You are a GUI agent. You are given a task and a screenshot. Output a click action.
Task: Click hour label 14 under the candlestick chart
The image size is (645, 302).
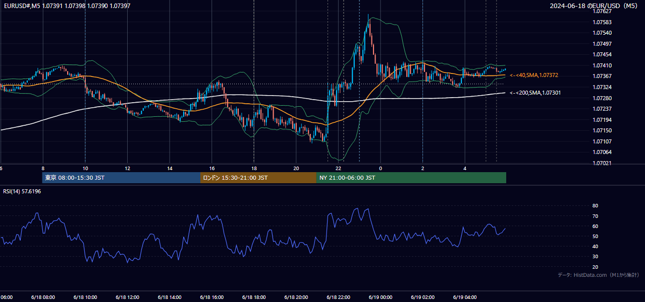coord(170,168)
